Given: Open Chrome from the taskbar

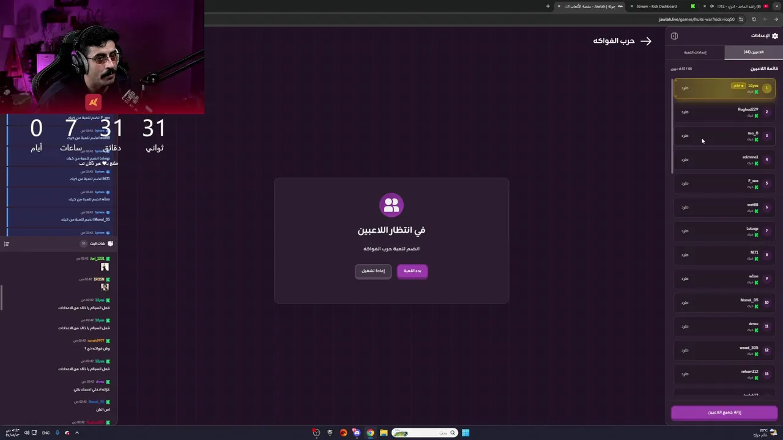Looking at the screenshot, I should click(x=370, y=433).
